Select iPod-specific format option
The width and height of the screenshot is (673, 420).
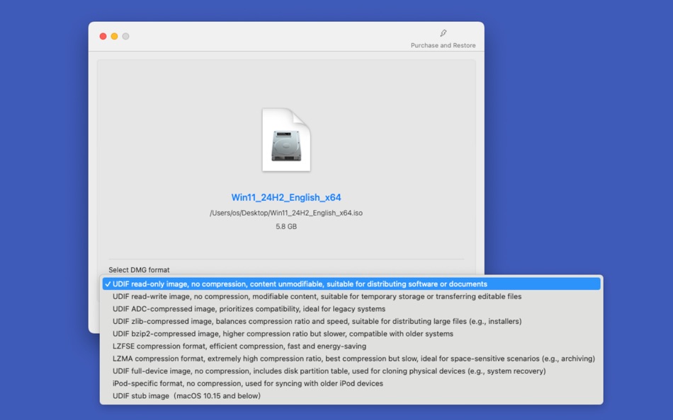351,383
